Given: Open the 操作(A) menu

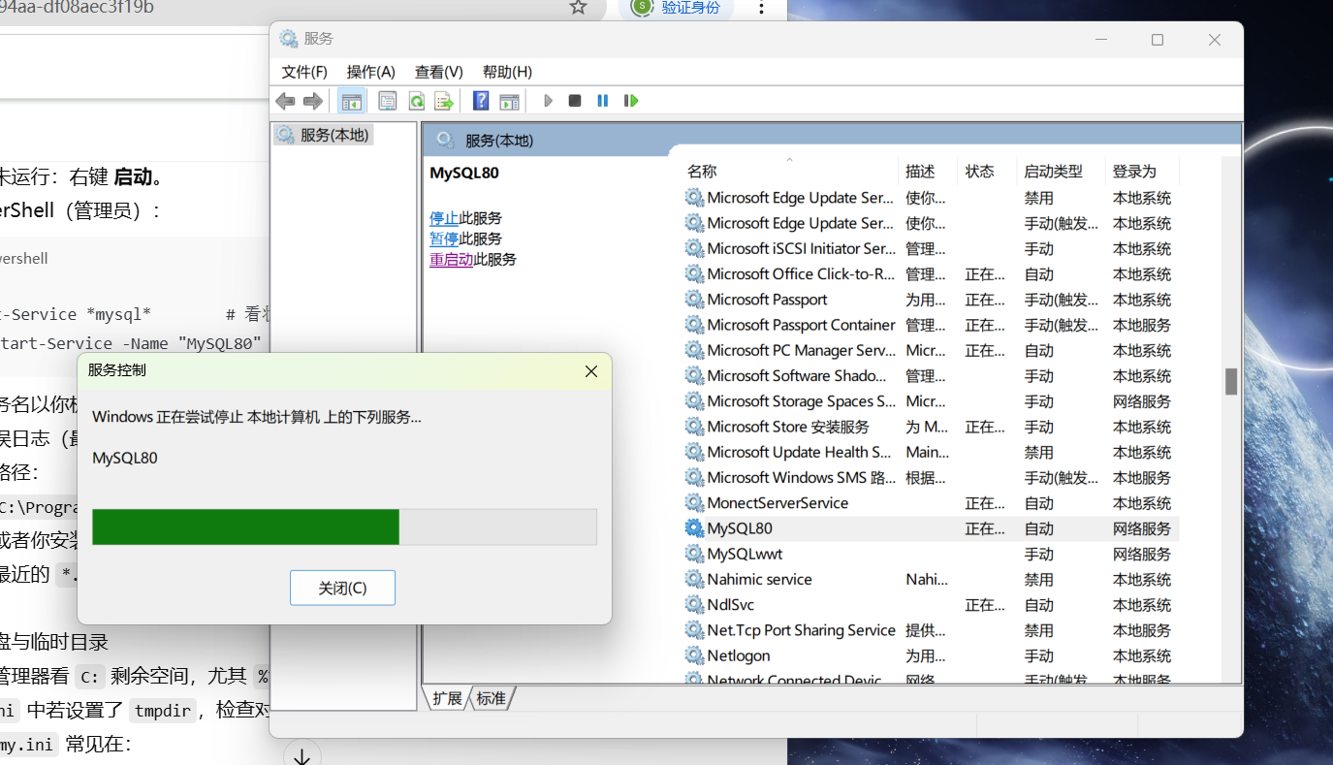Looking at the screenshot, I should point(369,71).
